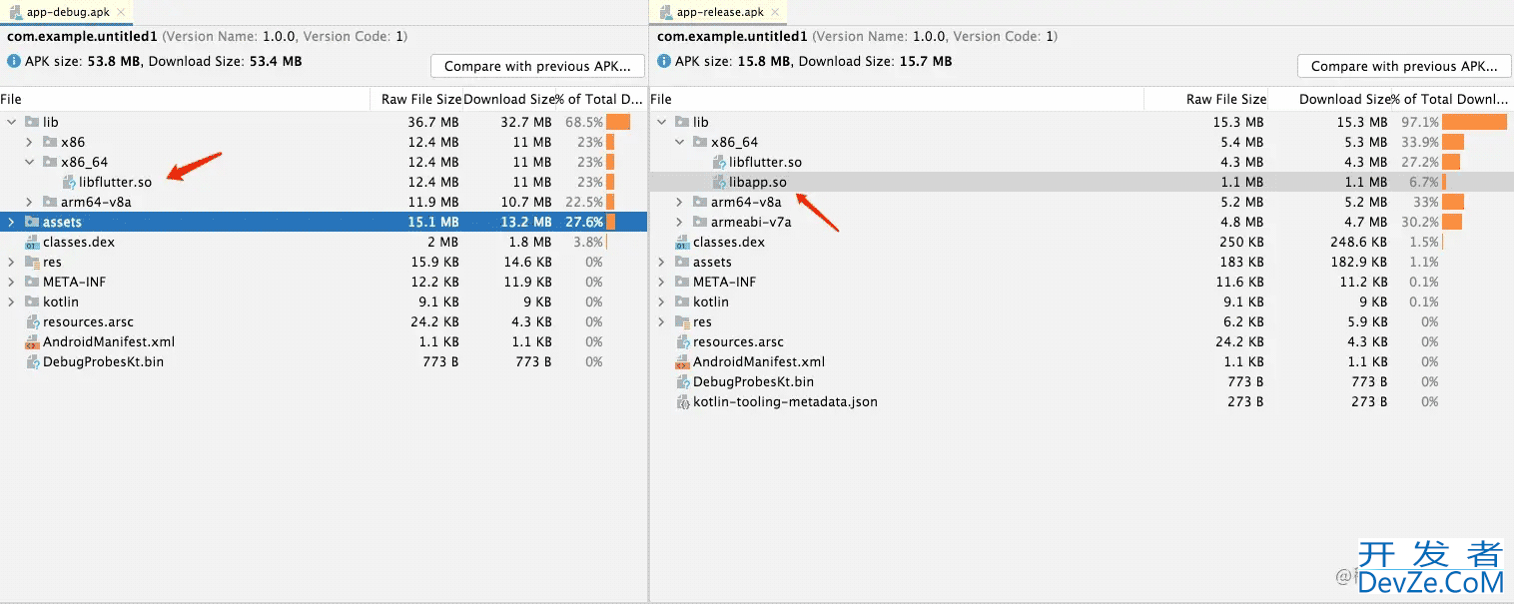The image size is (1514, 604).
Task: Click Compare with previous APK in debug pane
Action: [538, 66]
